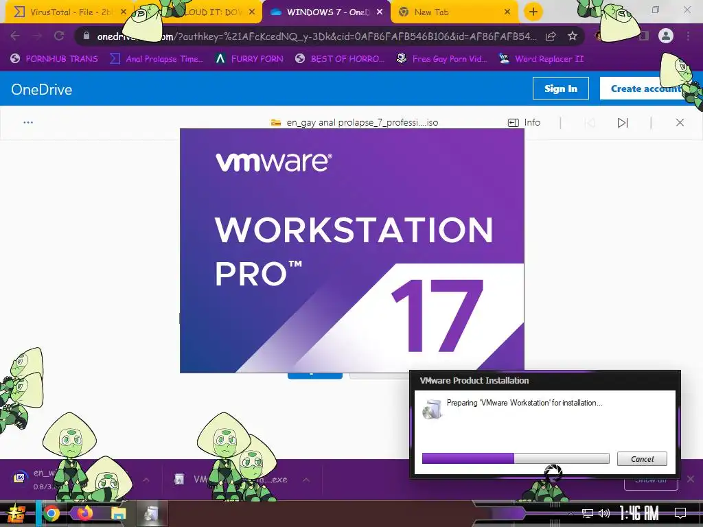Viewport: 703px width, 527px height.
Task: Open the Windows Start button
Action: [x=15, y=513]
